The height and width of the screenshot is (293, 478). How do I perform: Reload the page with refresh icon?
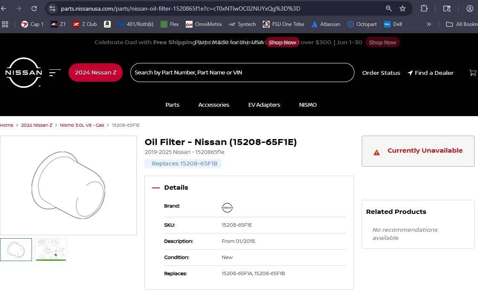coord(34,9)
